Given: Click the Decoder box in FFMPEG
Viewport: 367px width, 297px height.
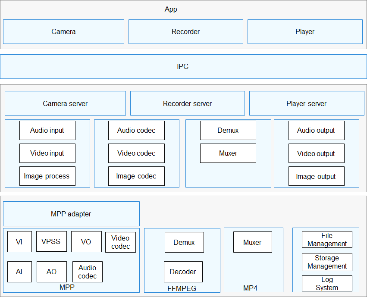Looking at the screenshot, I should point(183,272).
